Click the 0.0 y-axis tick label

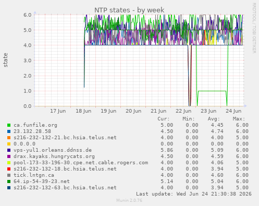[28, 106]
